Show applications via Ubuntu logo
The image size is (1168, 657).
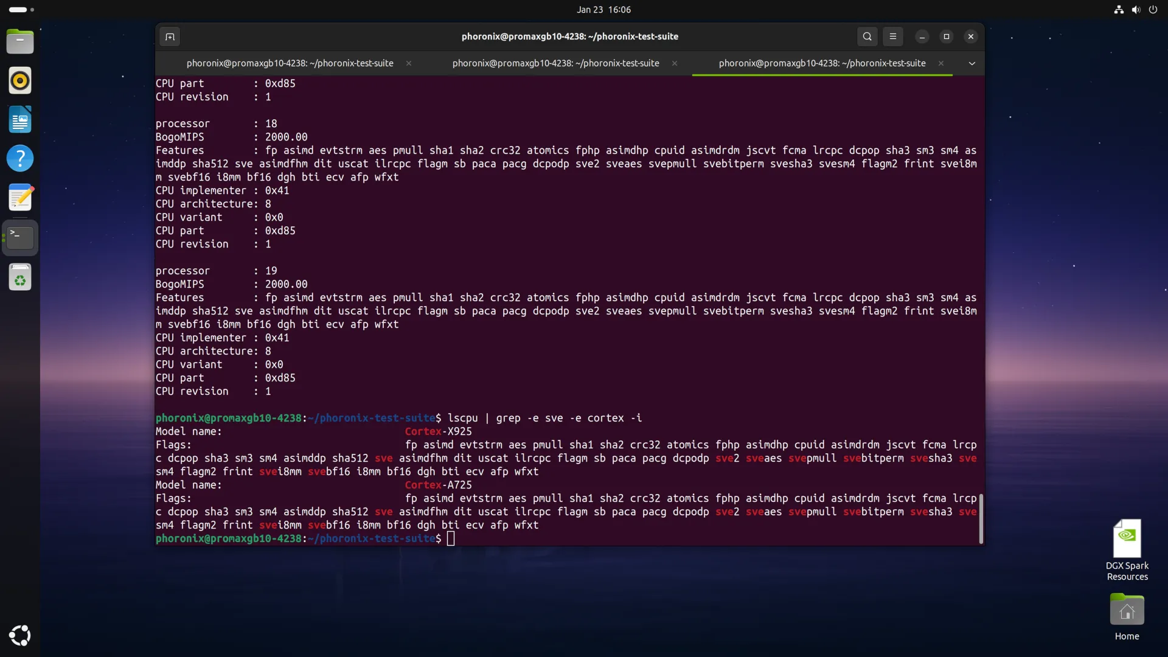[20, 635]
